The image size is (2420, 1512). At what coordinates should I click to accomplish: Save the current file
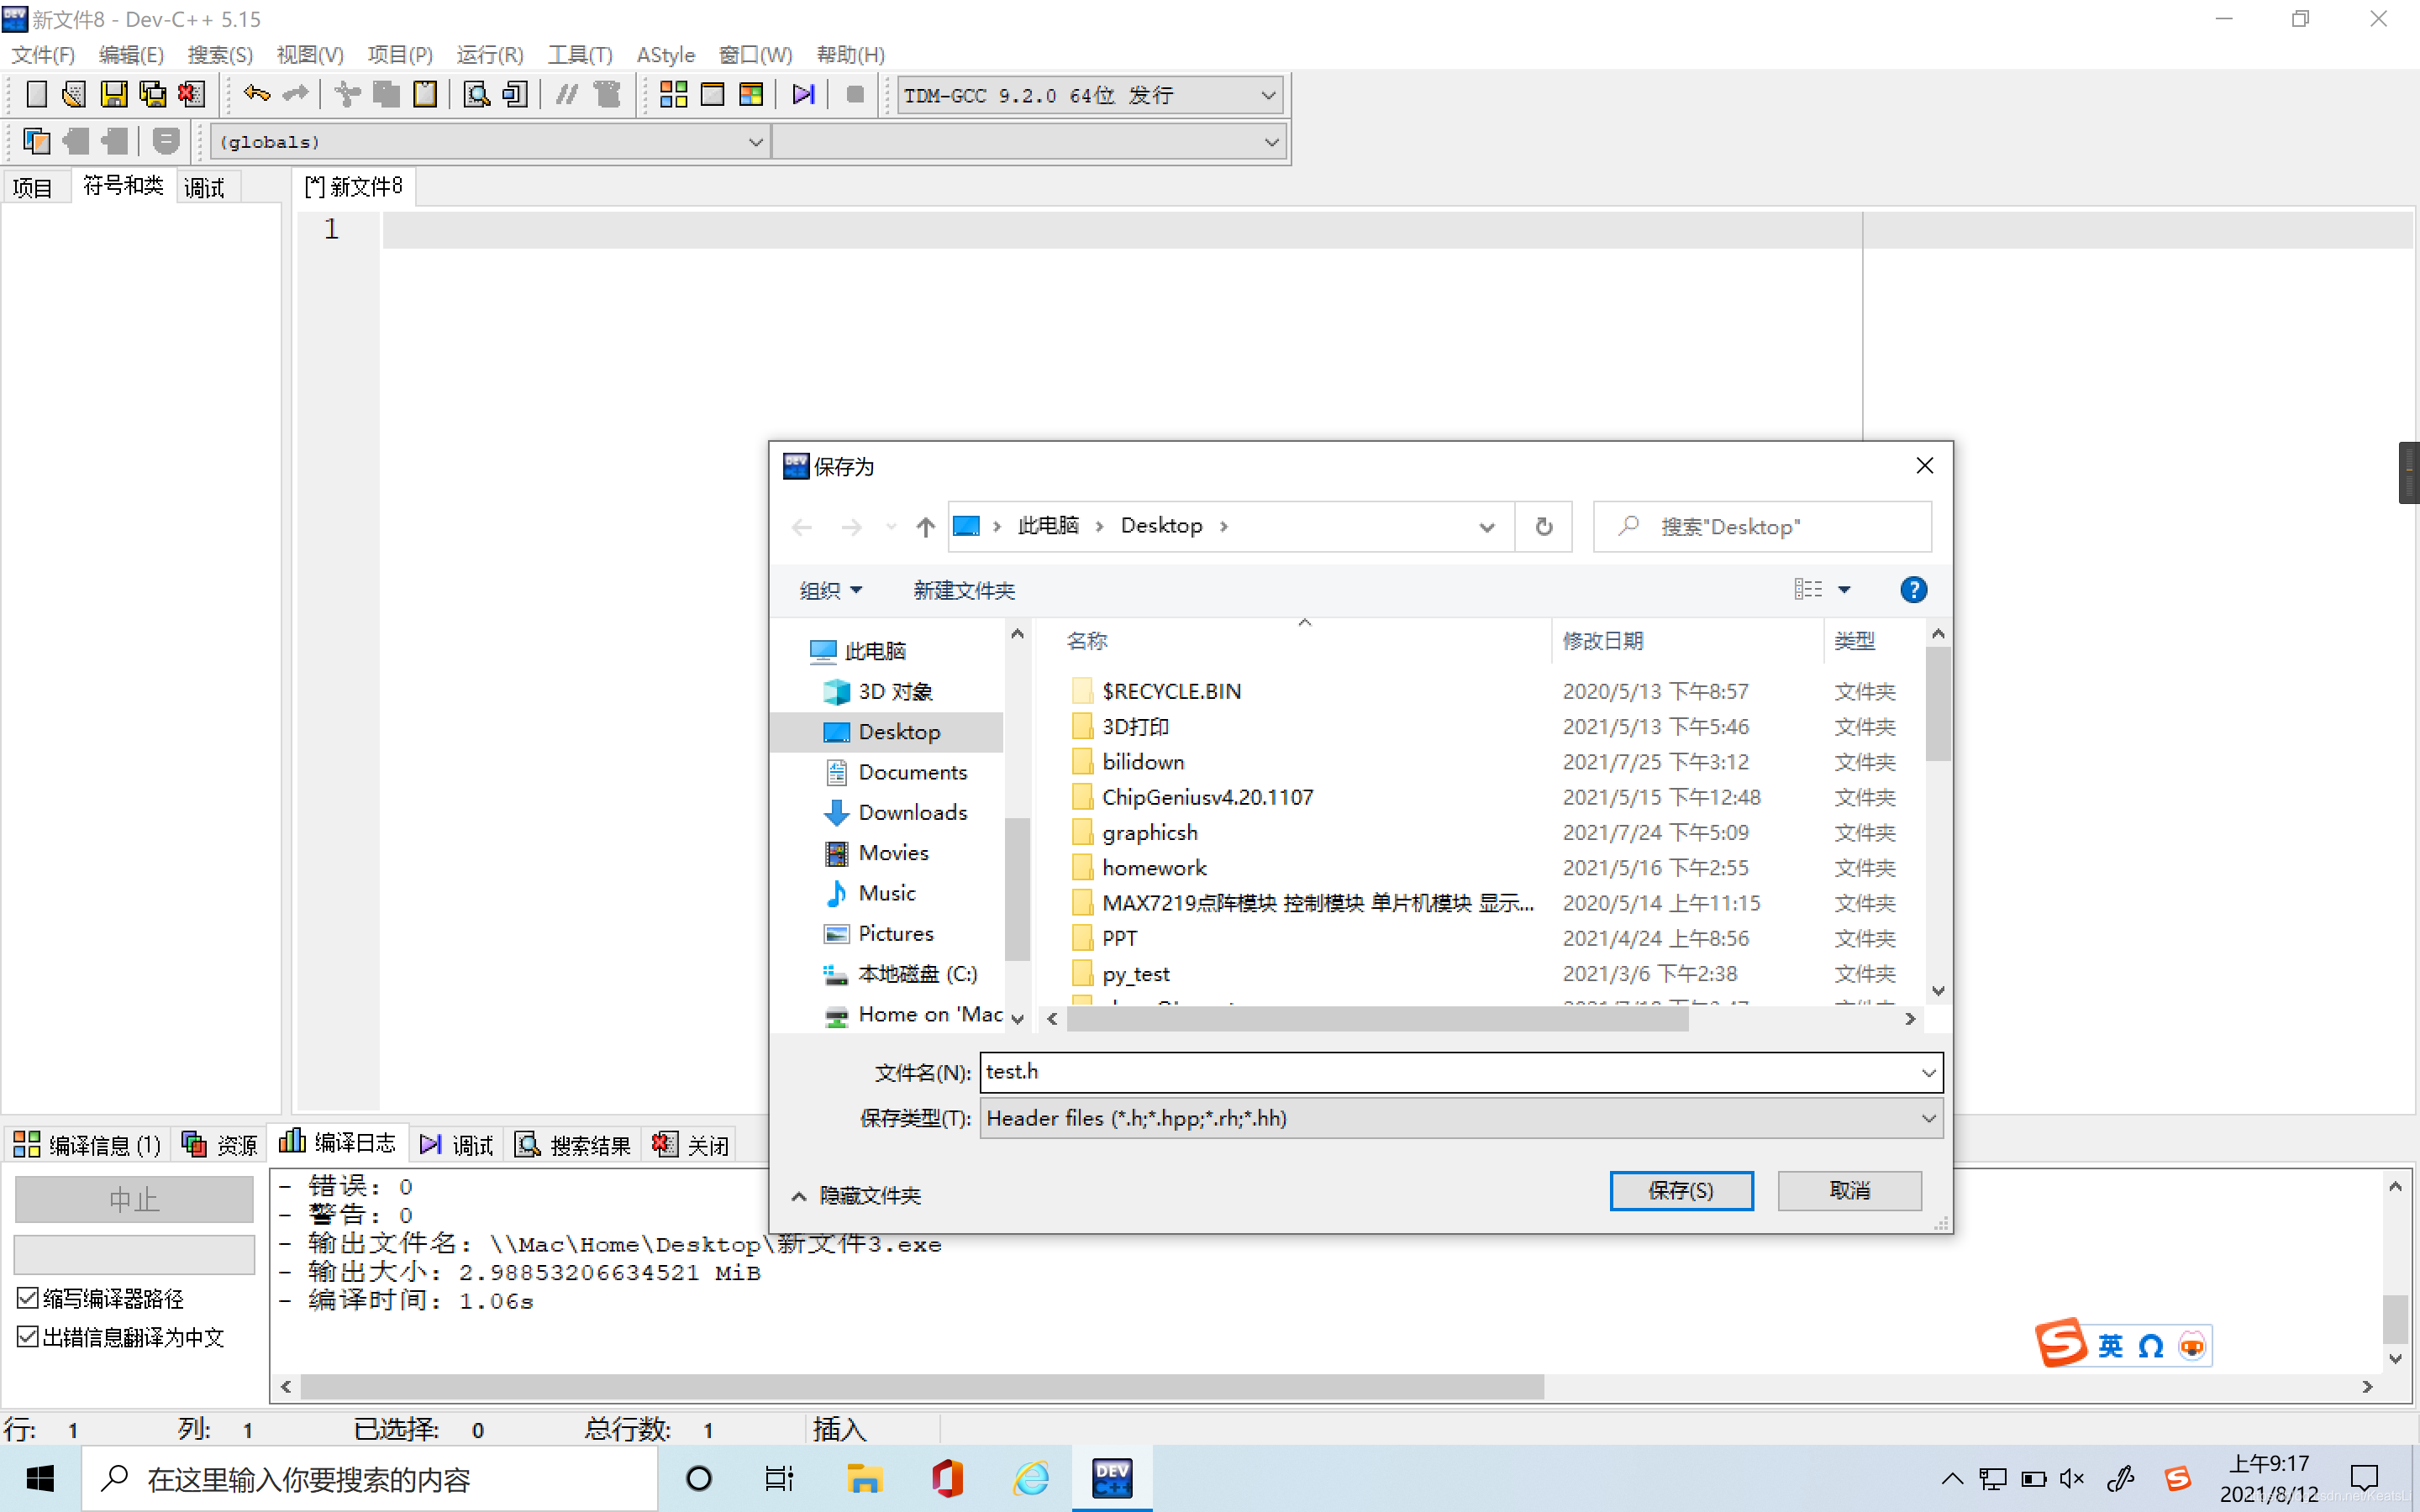(114, 93)
